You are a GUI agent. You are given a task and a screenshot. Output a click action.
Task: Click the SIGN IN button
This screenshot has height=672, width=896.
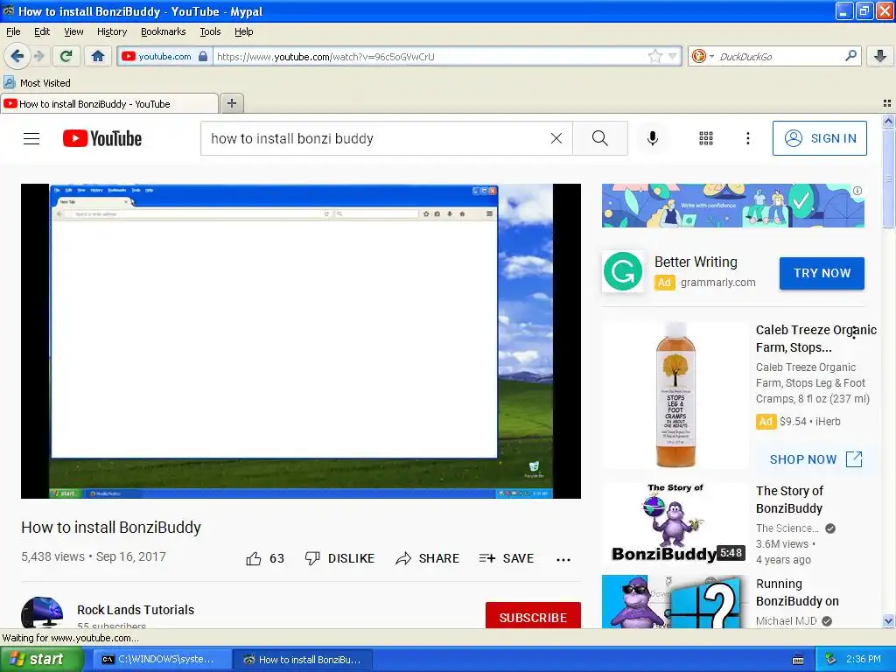tap(819, 138)
